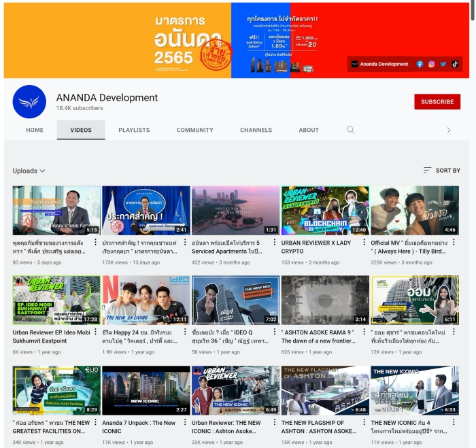
Task: Click the ANANDA Development channel avatar
Action: [29, 102]
